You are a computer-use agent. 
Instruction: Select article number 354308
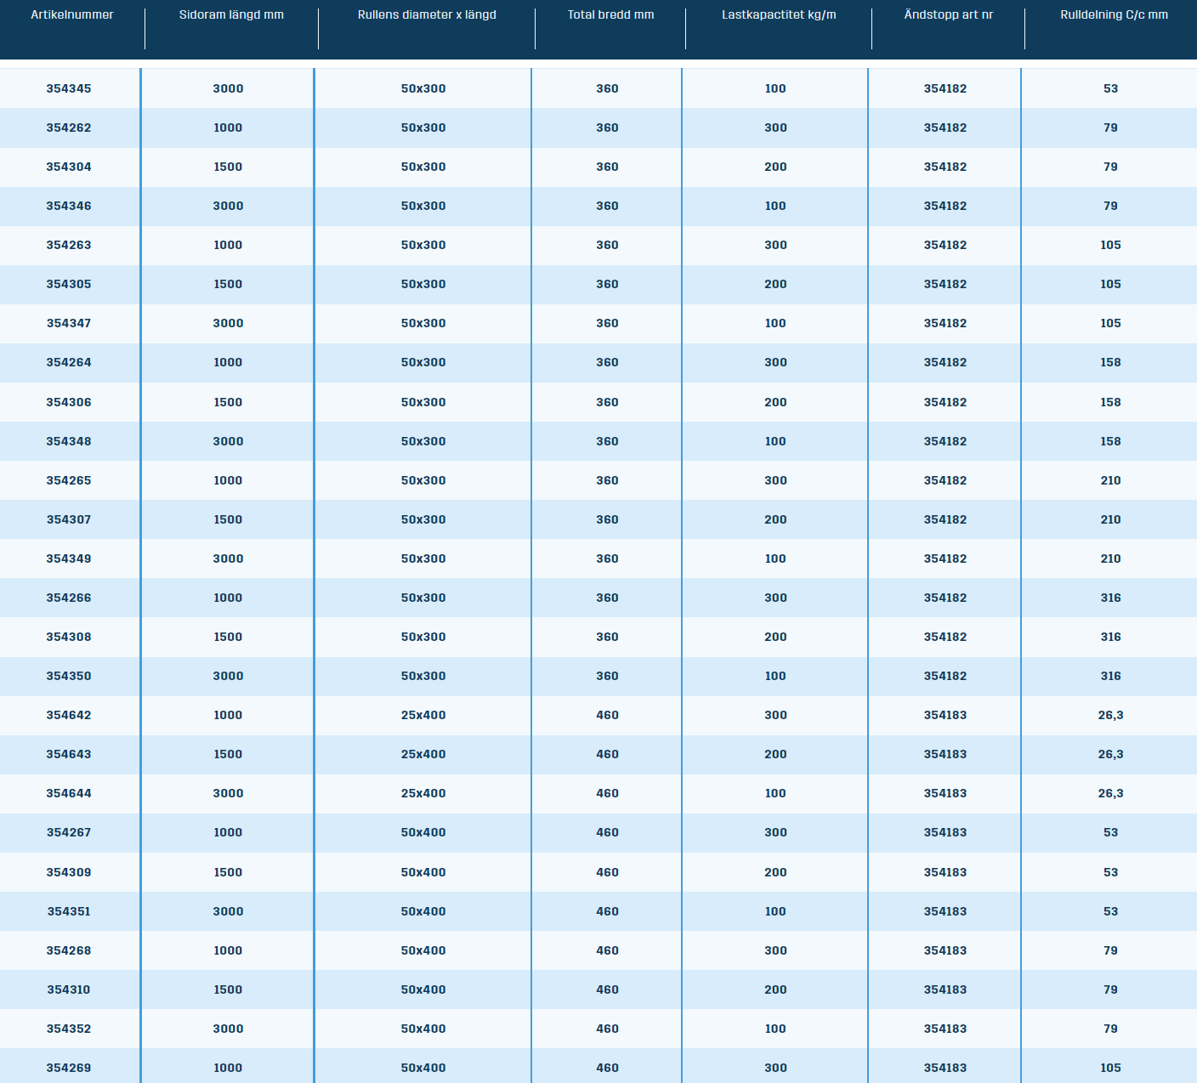point(69,637)
